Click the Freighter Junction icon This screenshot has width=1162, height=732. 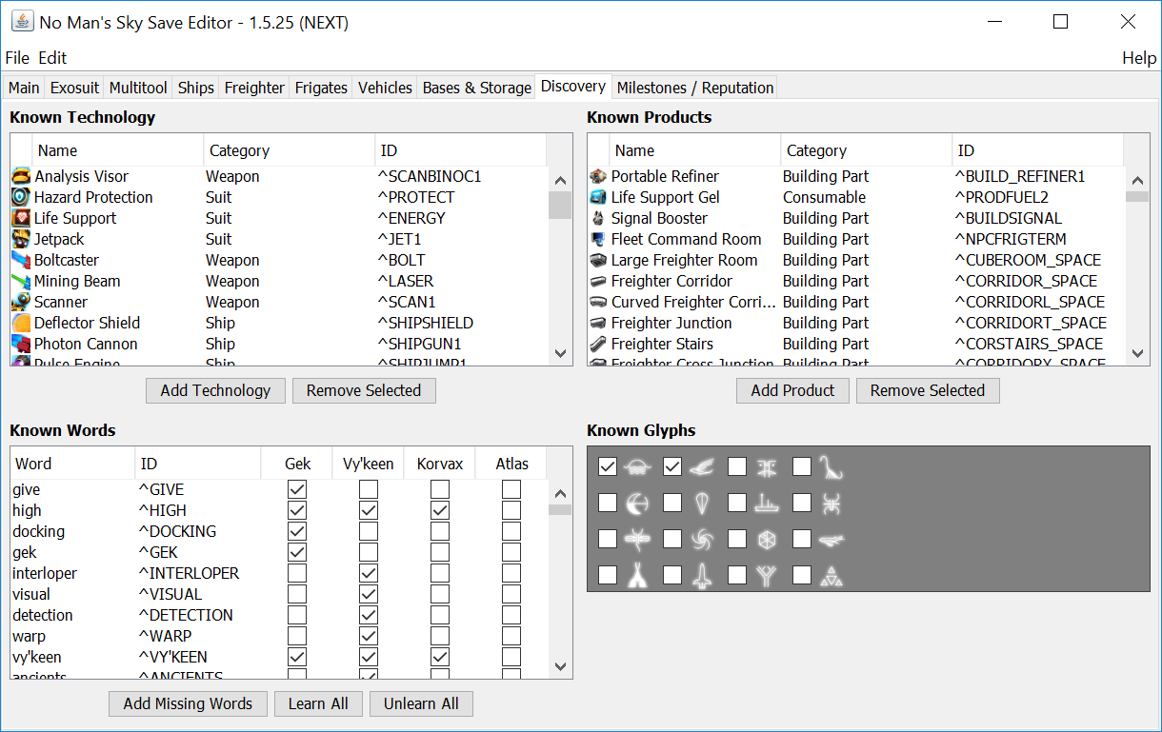click(x=598, y=323)
